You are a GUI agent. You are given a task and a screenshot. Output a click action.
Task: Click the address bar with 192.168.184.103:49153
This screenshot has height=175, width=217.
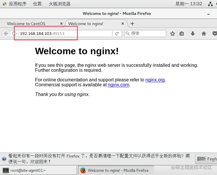(65, 34)
